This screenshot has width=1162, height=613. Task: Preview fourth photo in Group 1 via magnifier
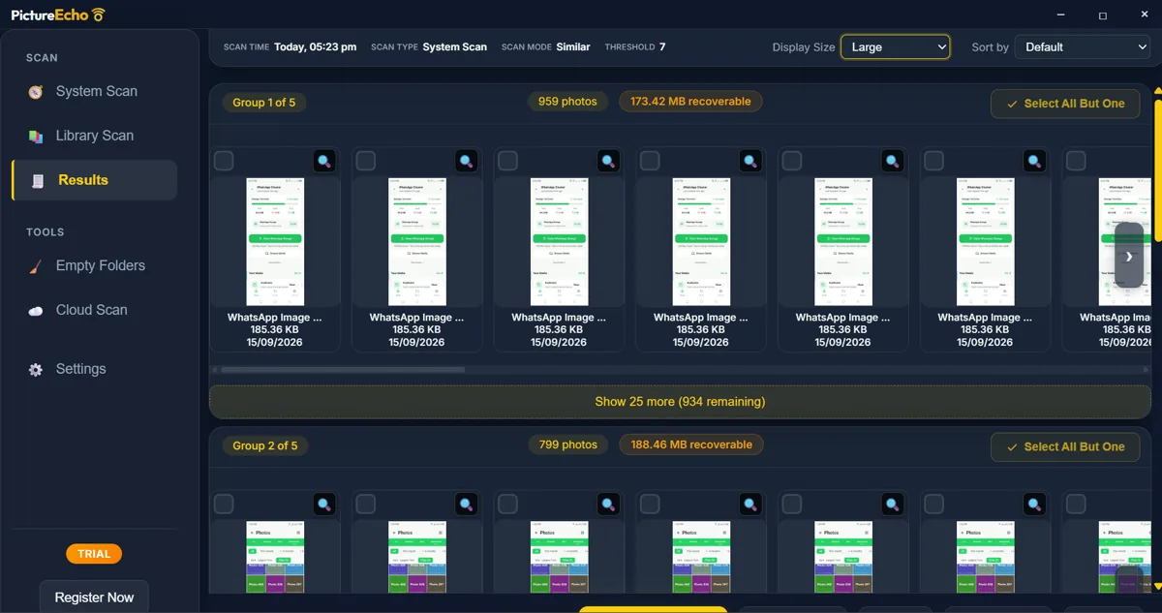click(750, 161)
